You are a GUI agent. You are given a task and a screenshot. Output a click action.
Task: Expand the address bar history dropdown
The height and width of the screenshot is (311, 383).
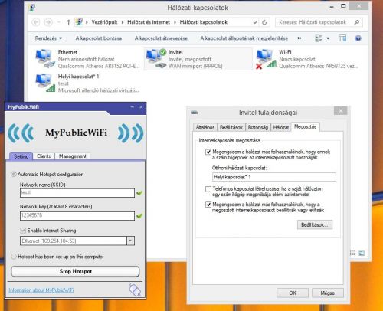tap(255, 22)
